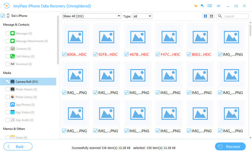Click the App Audio music note icon
252x154 pixels.
tap(13, 120)
